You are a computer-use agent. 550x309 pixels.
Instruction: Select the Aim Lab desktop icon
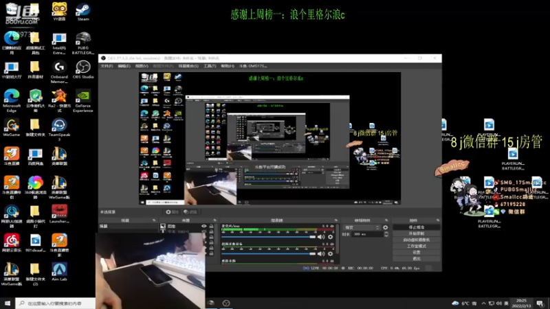click(59, 272)
